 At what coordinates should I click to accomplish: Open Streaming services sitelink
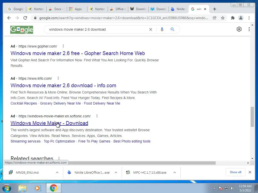tap(25, 141)
